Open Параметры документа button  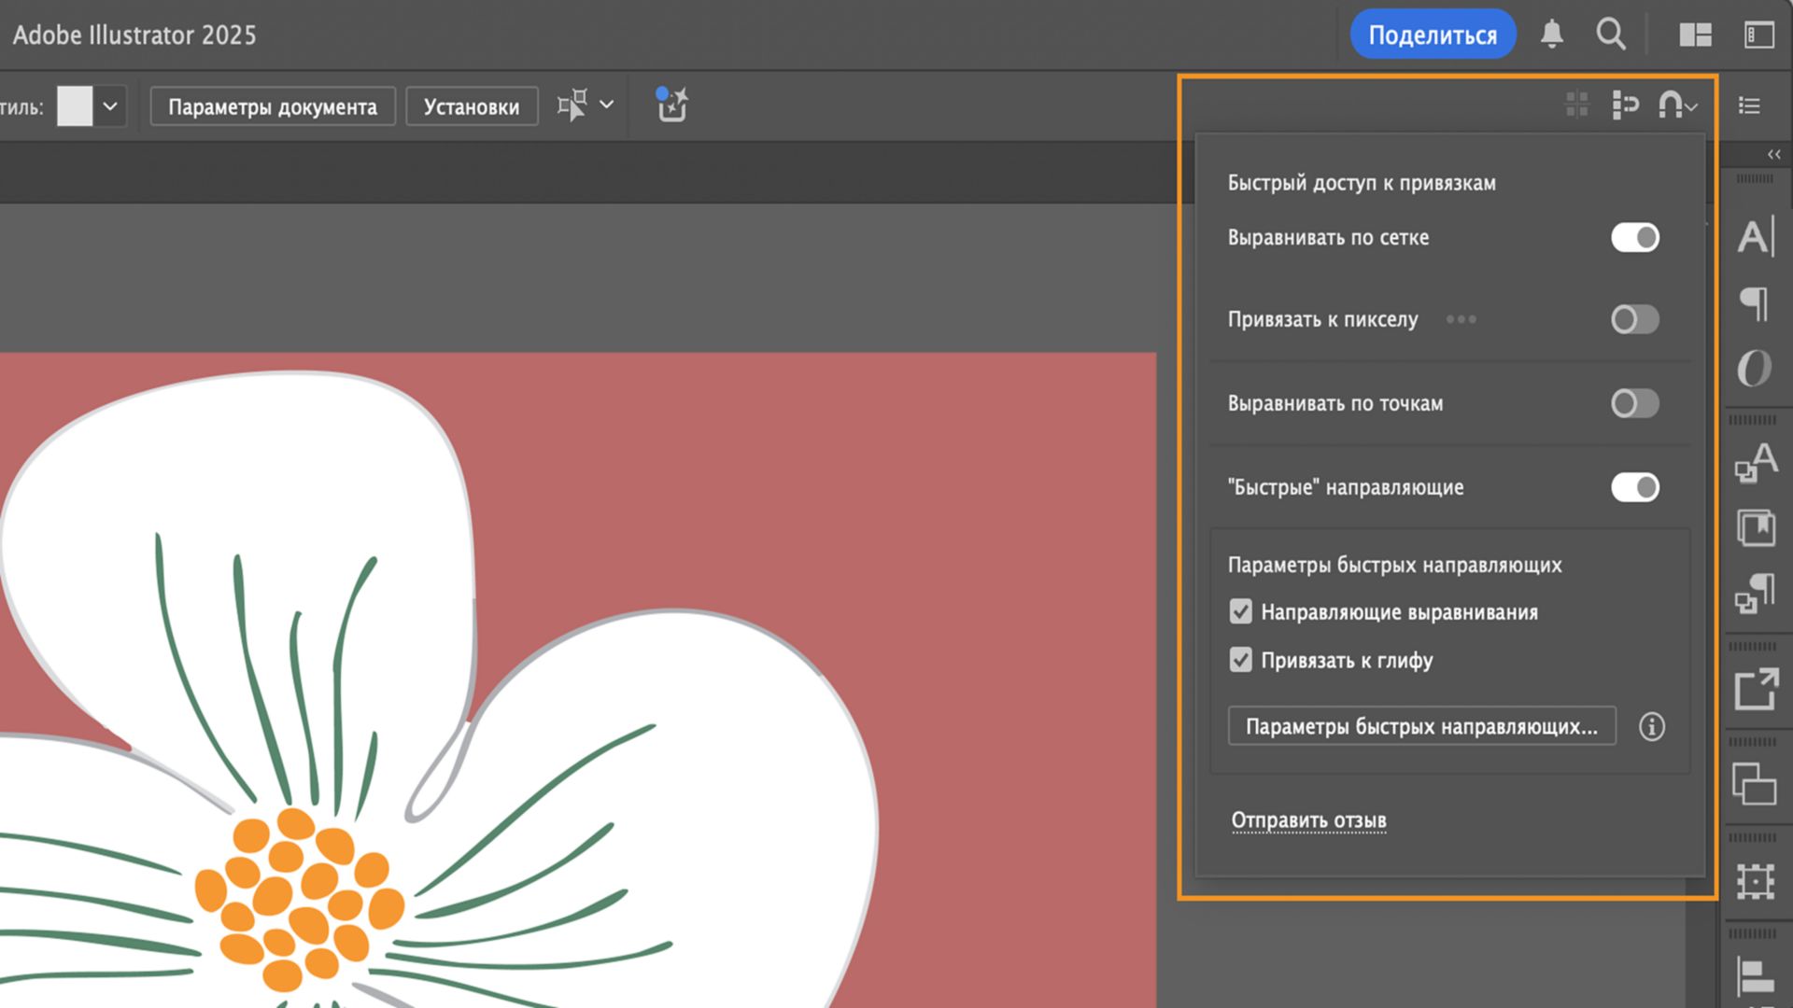(273, 106)
